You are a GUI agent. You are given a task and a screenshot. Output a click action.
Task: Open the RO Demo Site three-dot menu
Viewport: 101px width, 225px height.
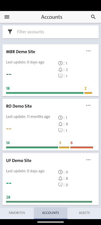88,105
